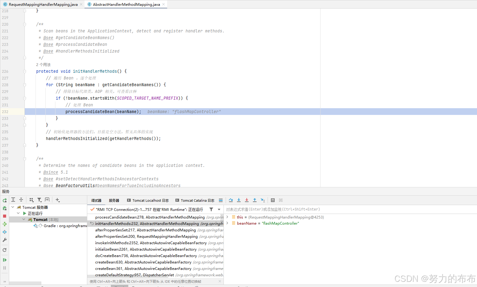Image resolution: width=477 pixels, height=287 pixels.
Task: Show more service sidebar actions
Action: pos(5,281)
